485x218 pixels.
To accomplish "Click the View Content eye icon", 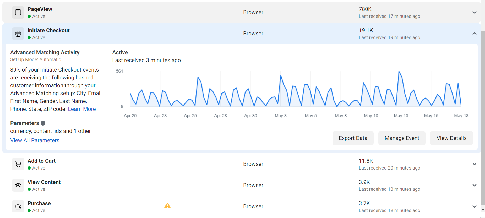I will tap(18, 185).
